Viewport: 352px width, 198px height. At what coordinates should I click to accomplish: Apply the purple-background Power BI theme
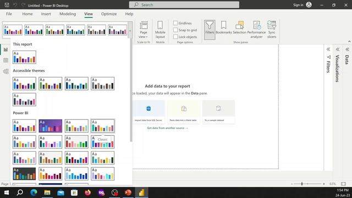point(50,126)
